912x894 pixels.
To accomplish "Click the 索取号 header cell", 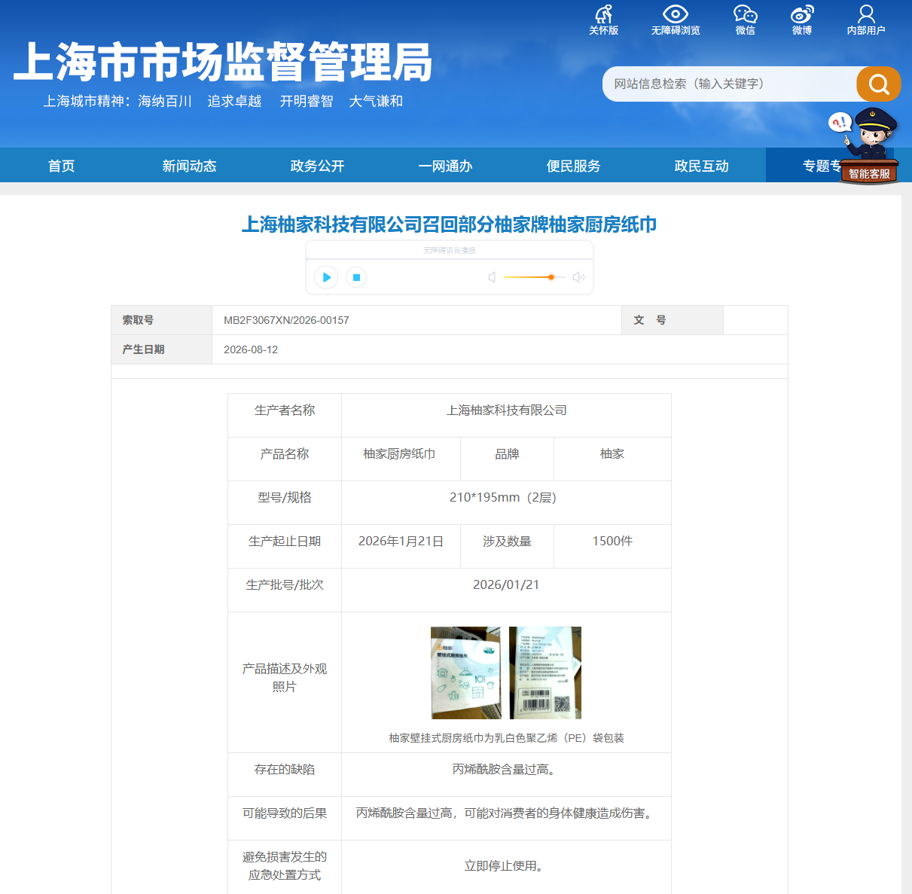I will 161,320.
